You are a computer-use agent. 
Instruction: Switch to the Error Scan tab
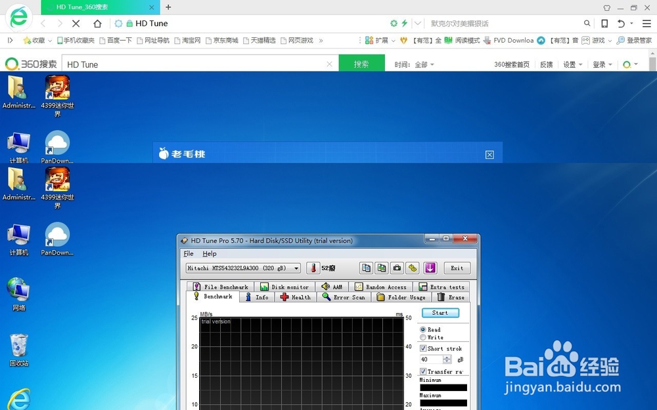click(x=344, y=297)
